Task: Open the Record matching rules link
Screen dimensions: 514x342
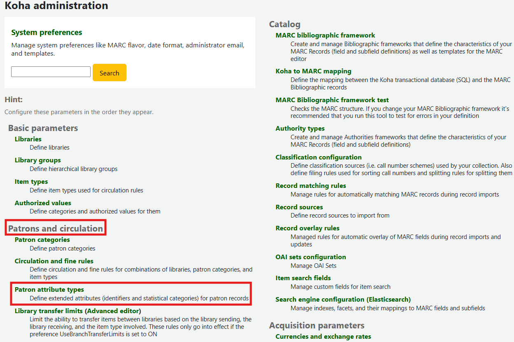Action: click(x=311, y=185)
